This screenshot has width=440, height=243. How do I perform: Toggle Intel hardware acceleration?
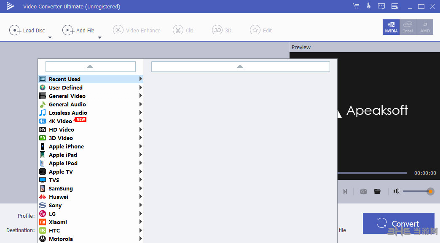pos(408,27)
